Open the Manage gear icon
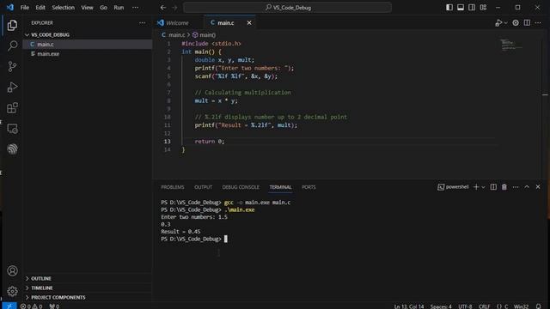550x309 pixels. (x=12, y=291)
